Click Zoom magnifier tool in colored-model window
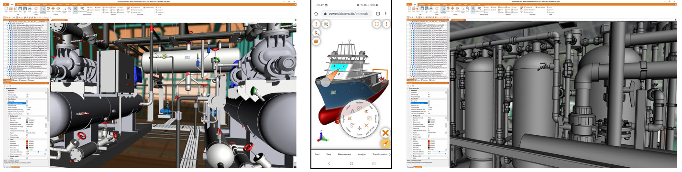This screenshot has height=172, width=682. coord(69,9)
